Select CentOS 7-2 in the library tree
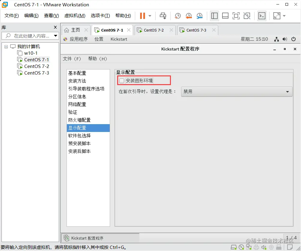Screen dimensions: 301x251 tap(37, 66)
